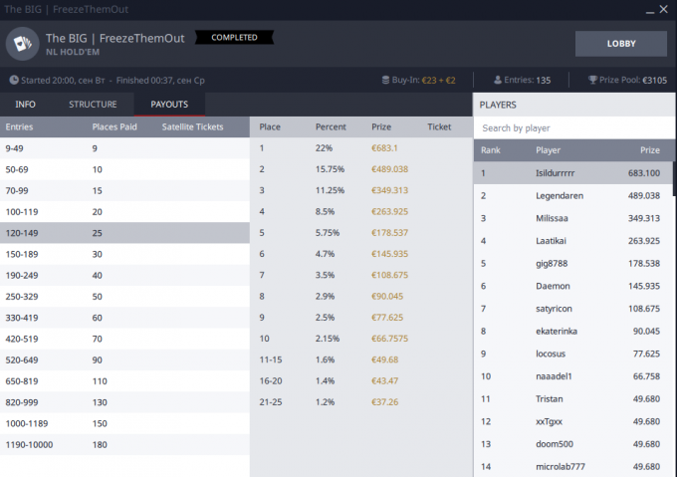Switch to the INFO tab

(25, 104)
